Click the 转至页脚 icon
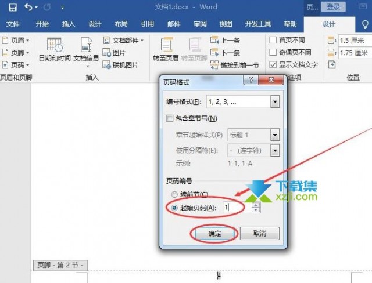Viewport: 372px width, 283px height. [x=195, y=45]
